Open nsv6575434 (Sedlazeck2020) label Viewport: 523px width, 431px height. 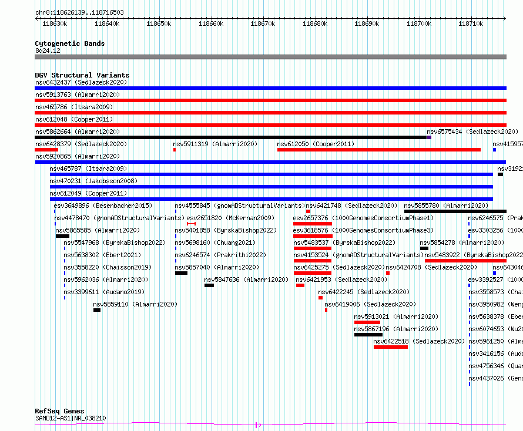472,132
